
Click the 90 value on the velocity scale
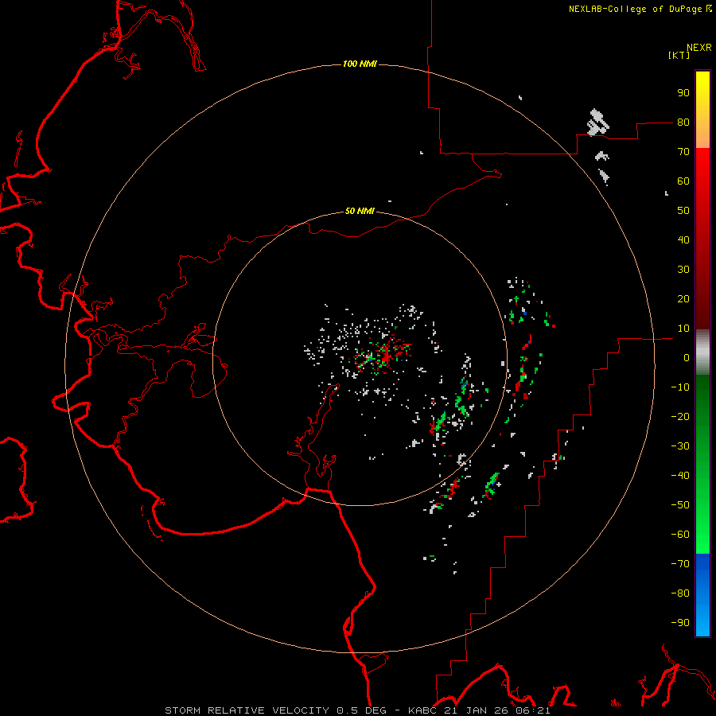click(x=683, y=93)
